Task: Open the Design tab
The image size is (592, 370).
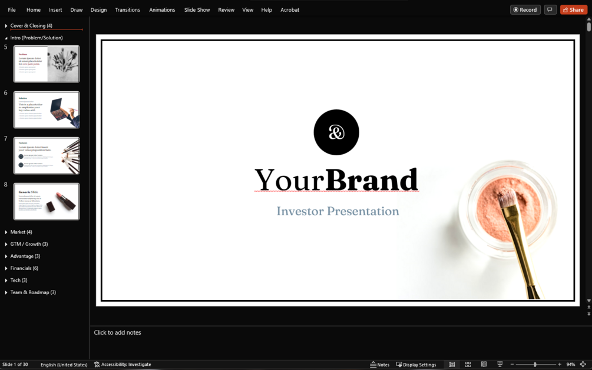Action: coord(98,10)
